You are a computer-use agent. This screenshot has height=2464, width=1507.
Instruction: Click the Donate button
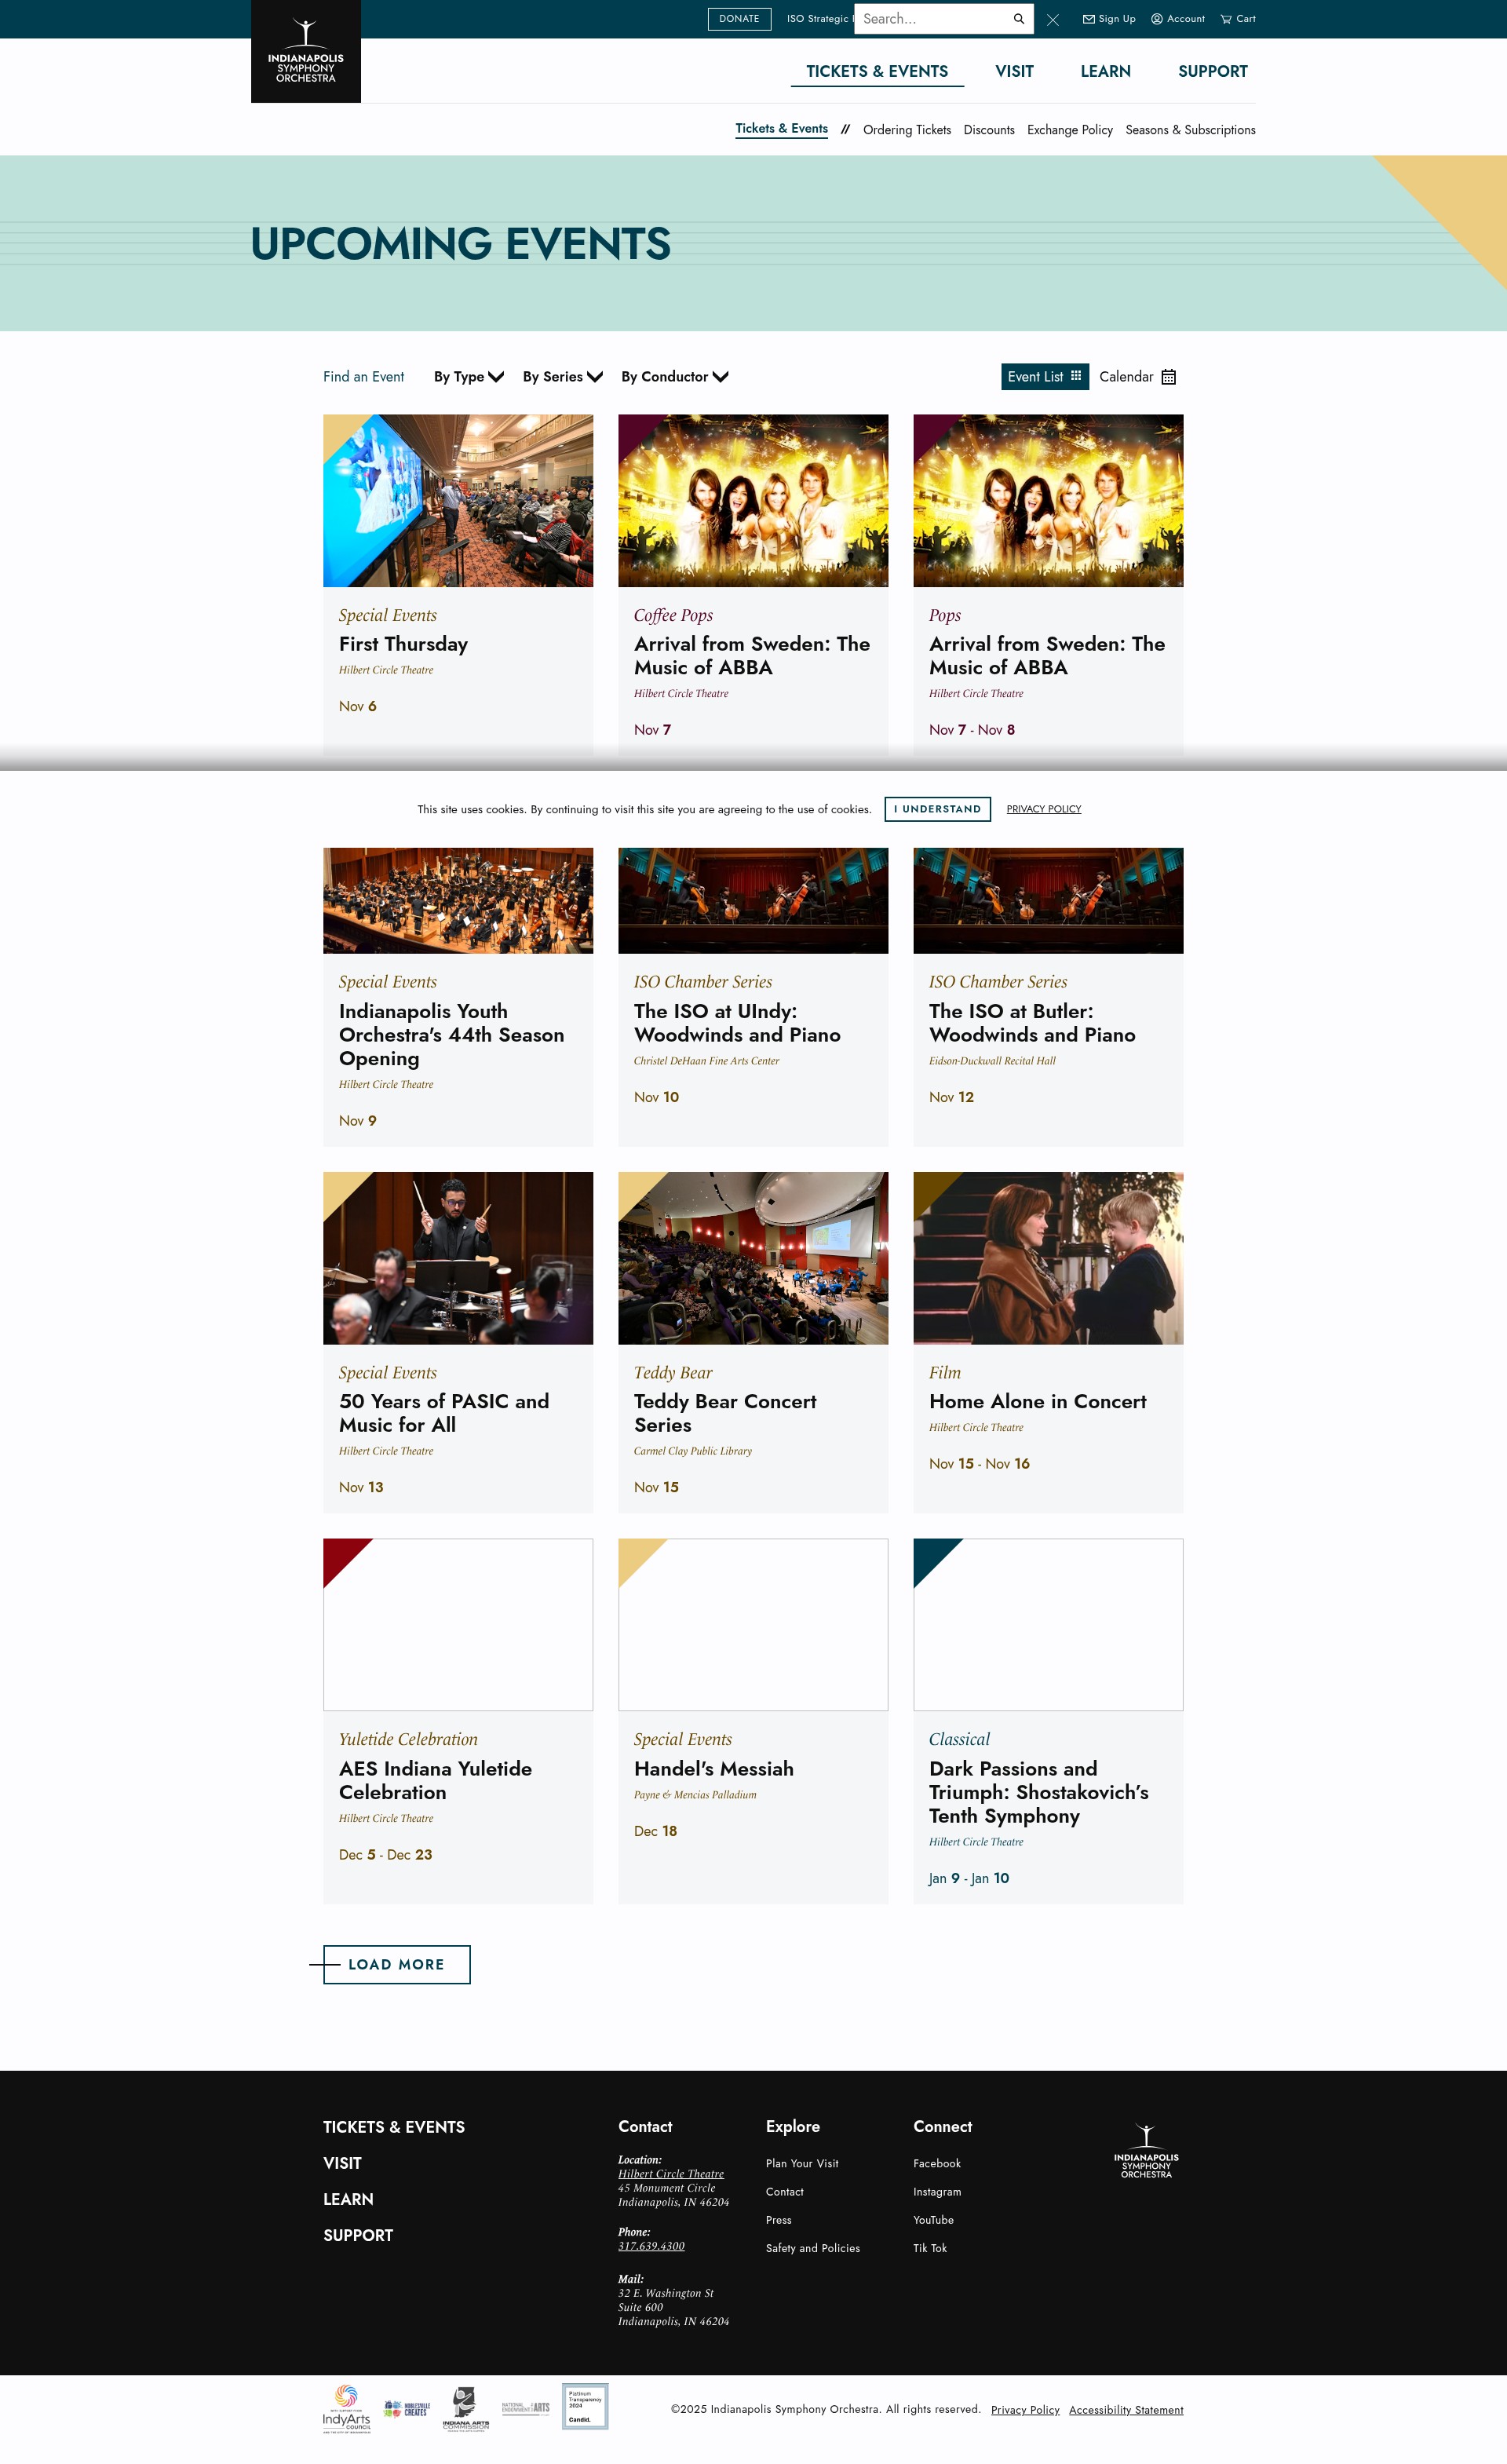[739, 19]
